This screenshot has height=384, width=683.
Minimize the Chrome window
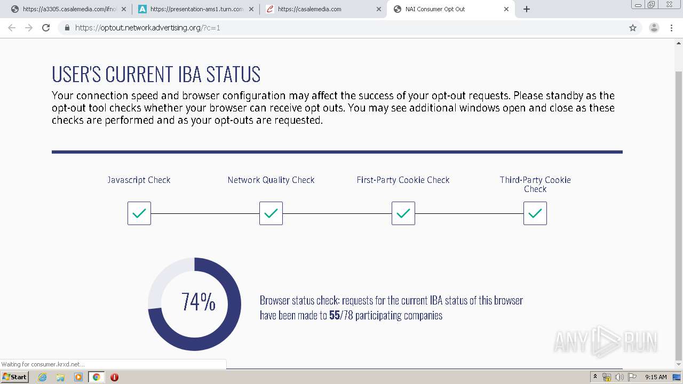638,4
